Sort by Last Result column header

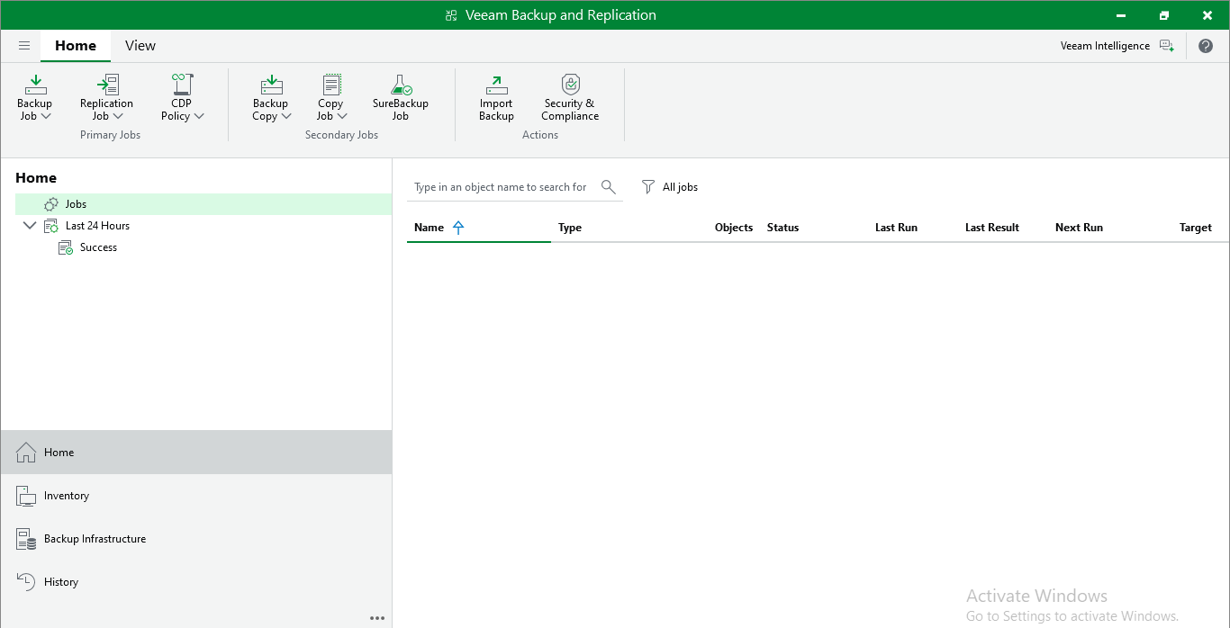coord(992,228)
